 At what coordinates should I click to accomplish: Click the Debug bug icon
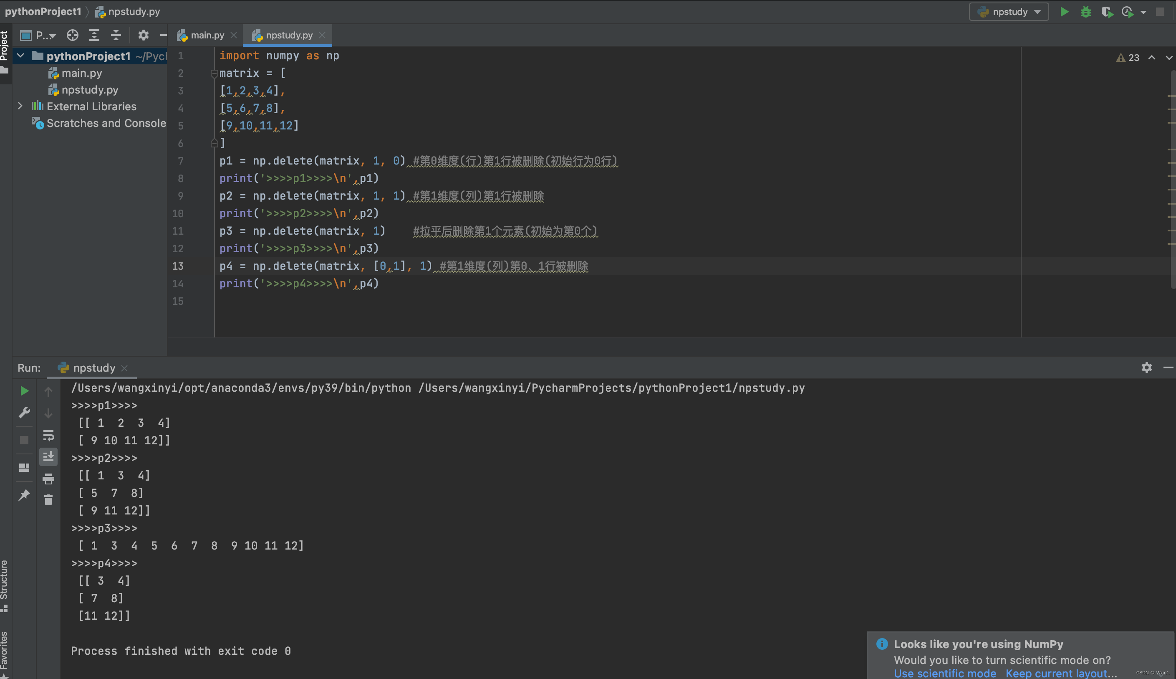[1085, 12]
